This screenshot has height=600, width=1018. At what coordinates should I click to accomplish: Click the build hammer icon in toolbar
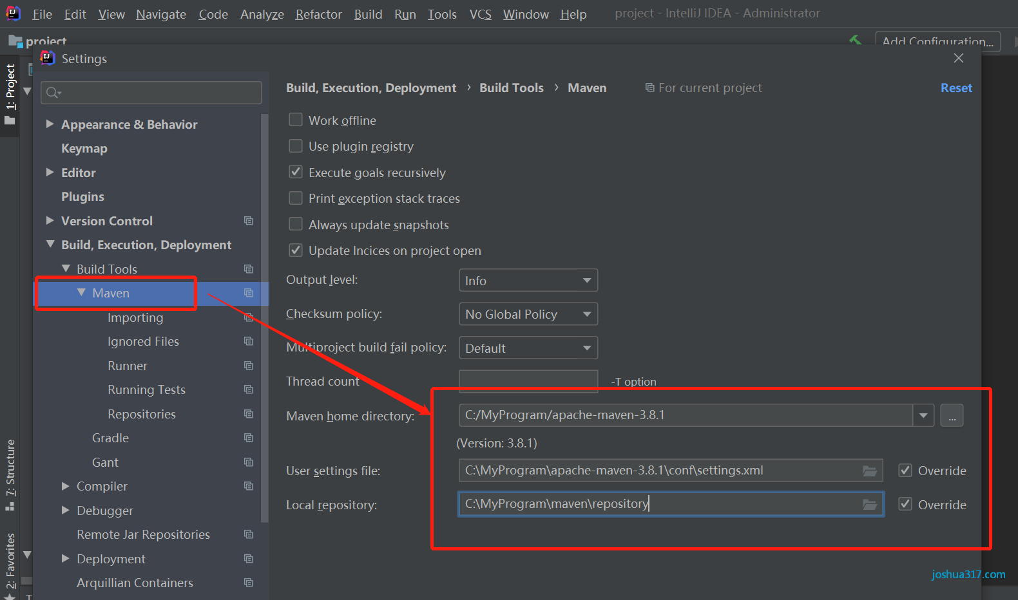click(856, 40)
